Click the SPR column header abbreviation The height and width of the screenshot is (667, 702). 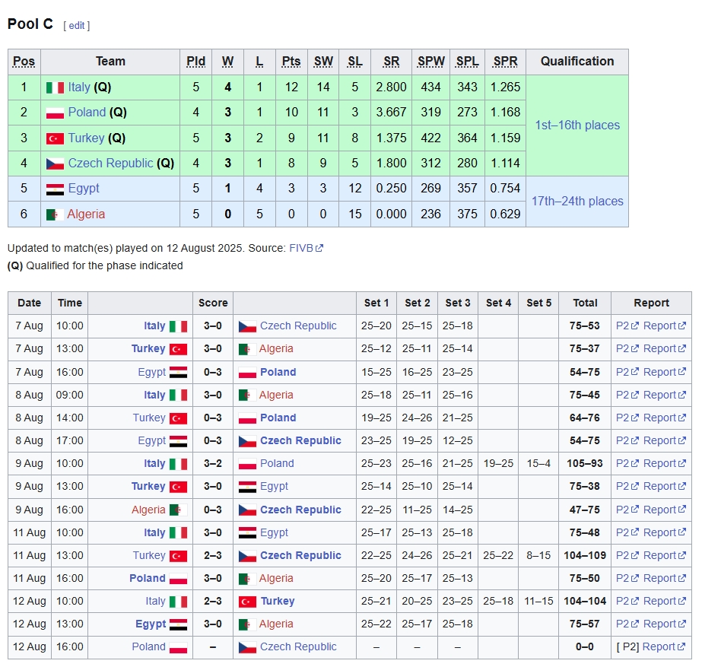pos(505,62)
